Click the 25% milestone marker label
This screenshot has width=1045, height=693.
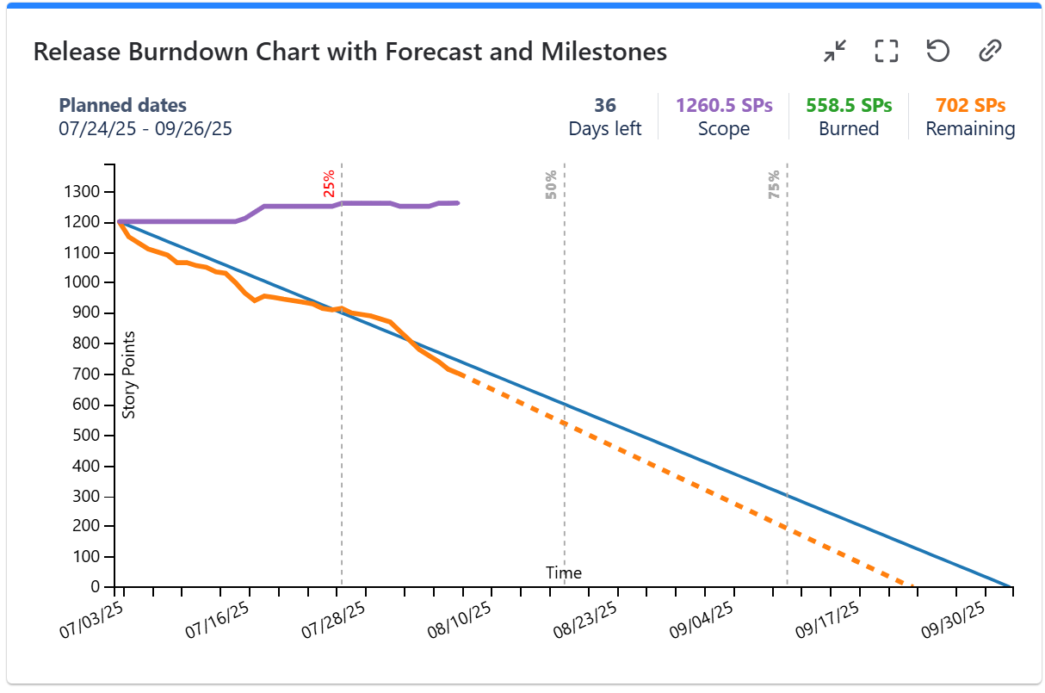[329, 183]
